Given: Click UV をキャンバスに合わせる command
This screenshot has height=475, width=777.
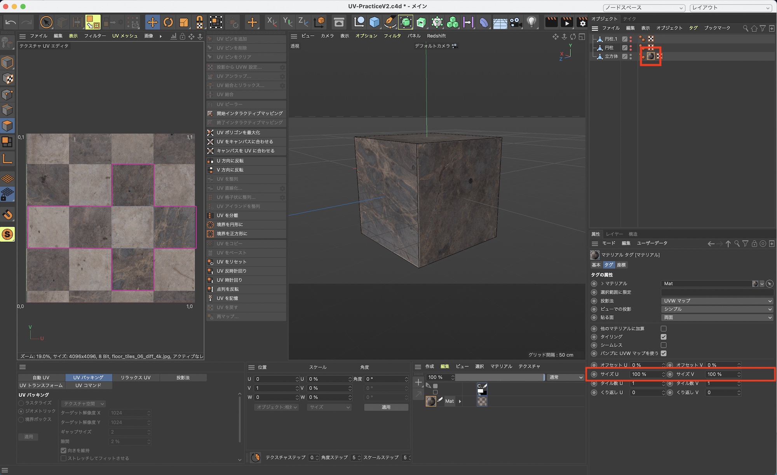Looking at the screenshot, I should pos(245,142).
